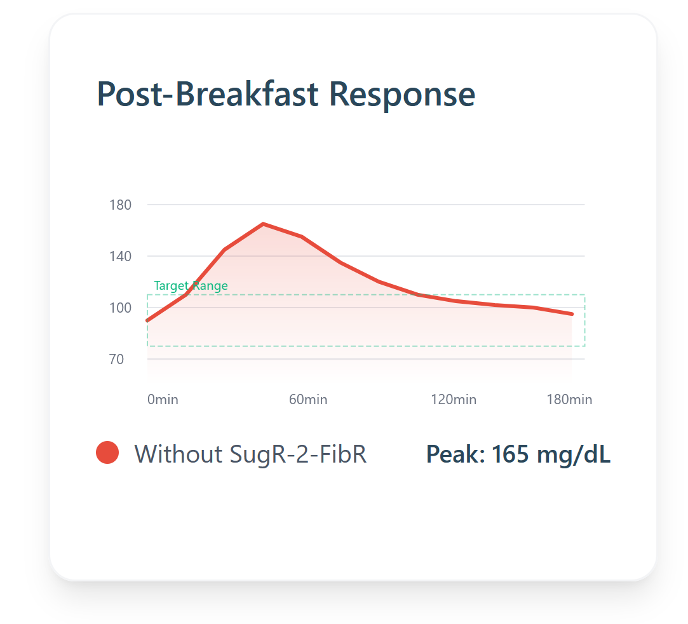Click the 140 y-axis label
The image size is (688, 624).
point(120,256)
